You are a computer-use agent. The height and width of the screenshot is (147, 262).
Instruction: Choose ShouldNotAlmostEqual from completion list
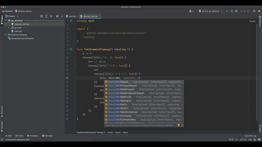(144, 86)
